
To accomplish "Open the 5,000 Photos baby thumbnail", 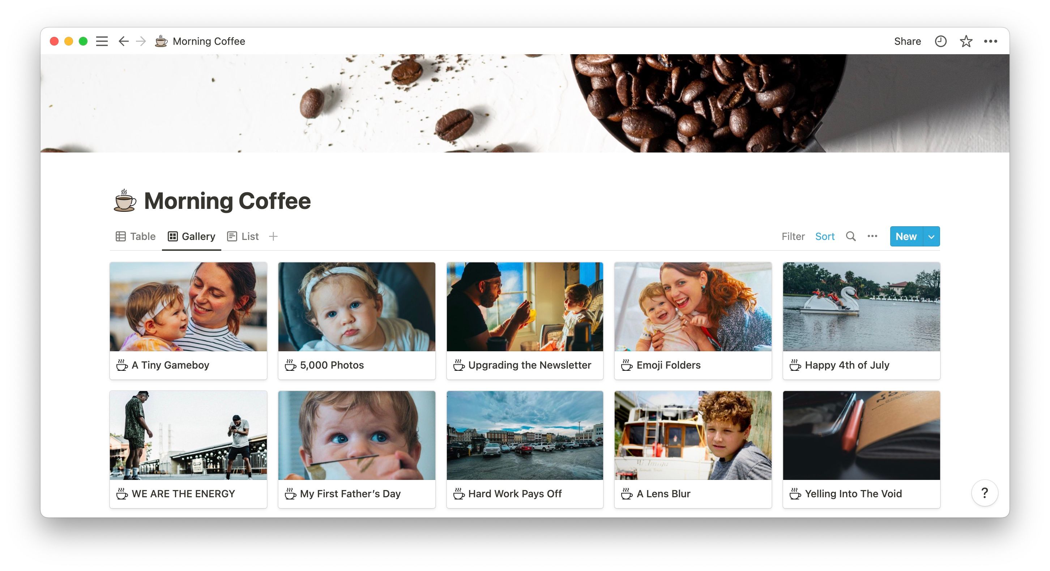I will [357, 306].
